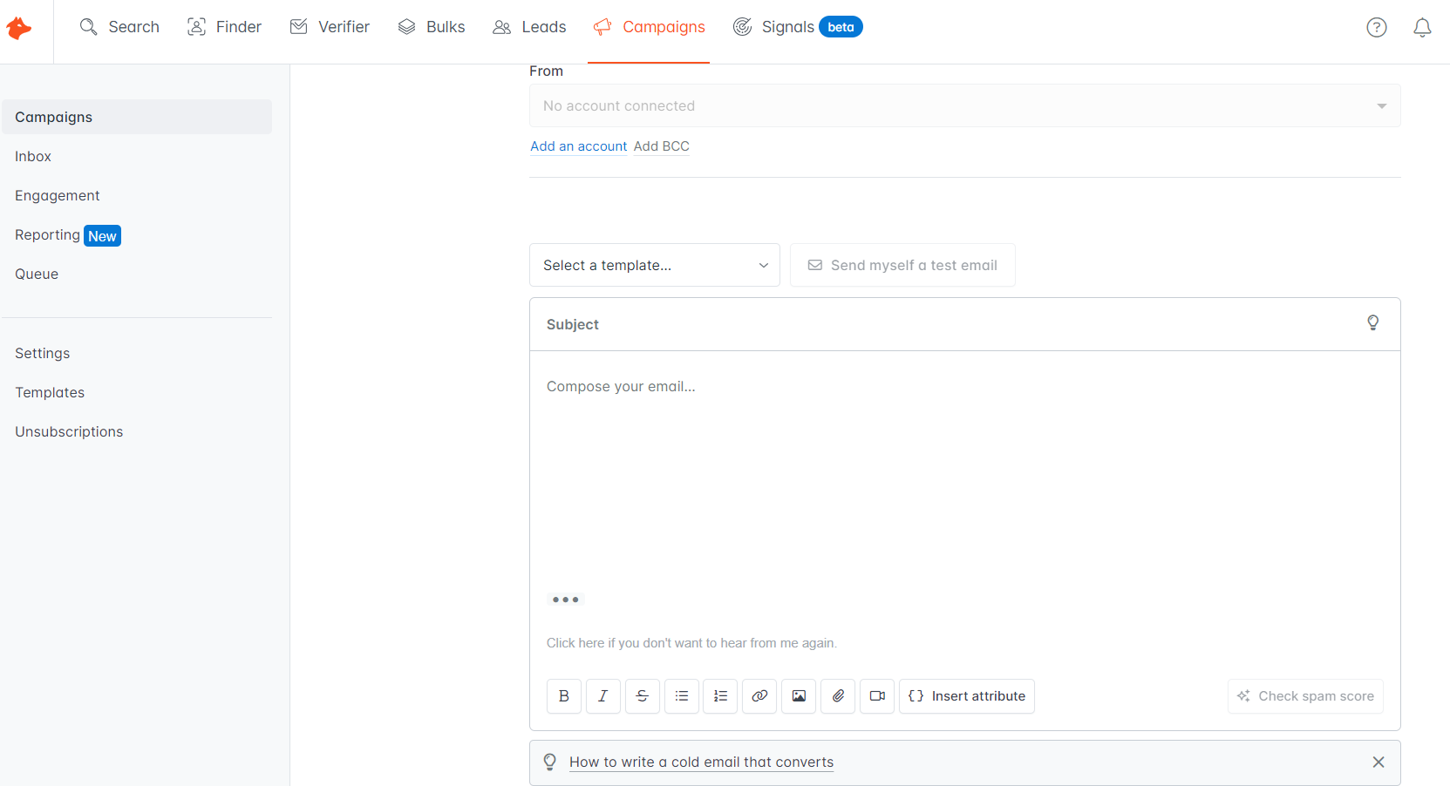Insert a video recording

pos(877,696)
